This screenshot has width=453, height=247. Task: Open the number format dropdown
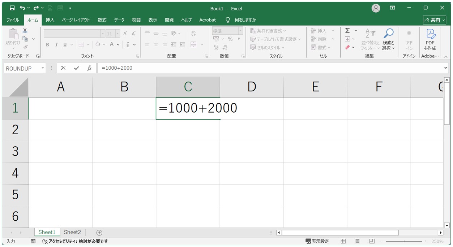[x=240, y=31]
